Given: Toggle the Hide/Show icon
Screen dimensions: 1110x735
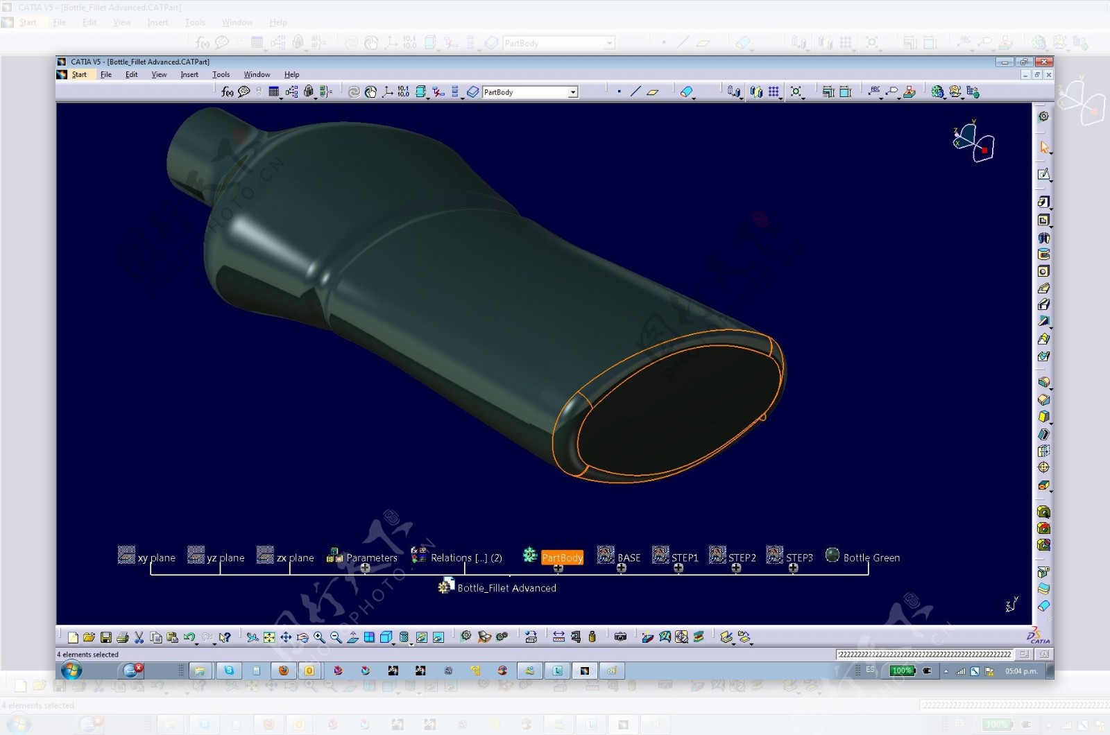Looking at the screenshot, I should 421,637.
